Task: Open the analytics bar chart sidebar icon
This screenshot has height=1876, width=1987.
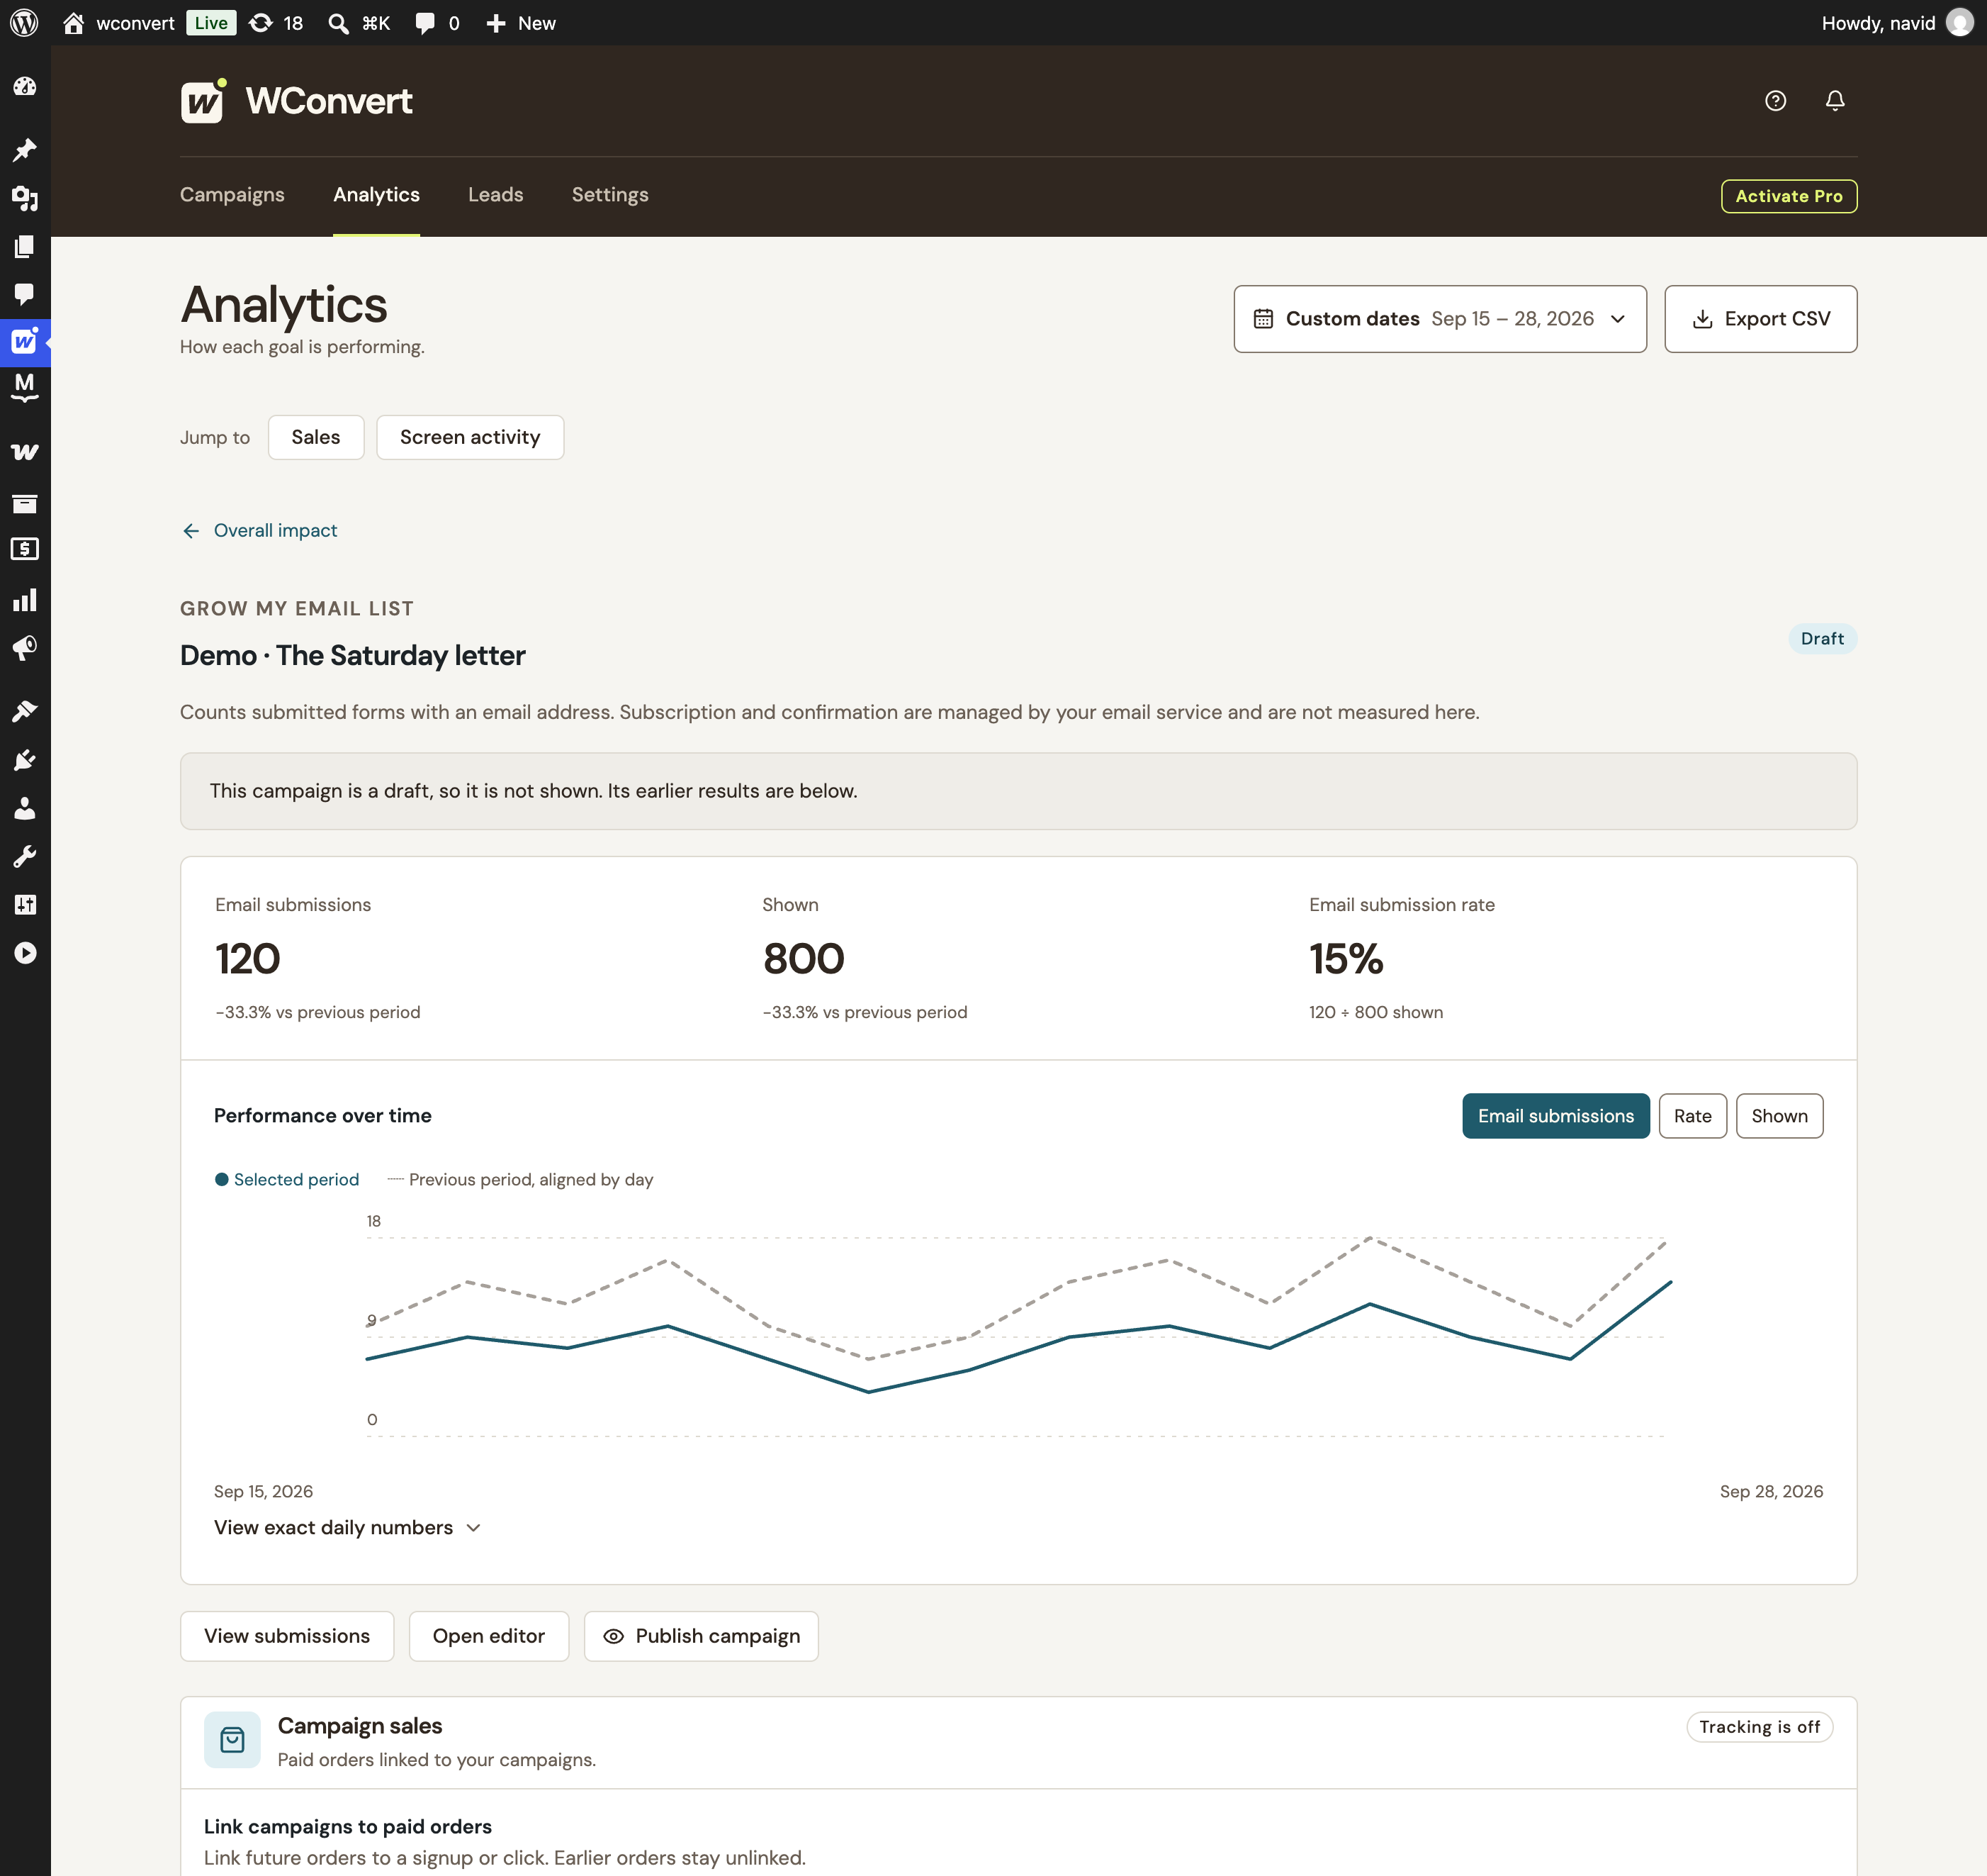Action: pos(25,600)
